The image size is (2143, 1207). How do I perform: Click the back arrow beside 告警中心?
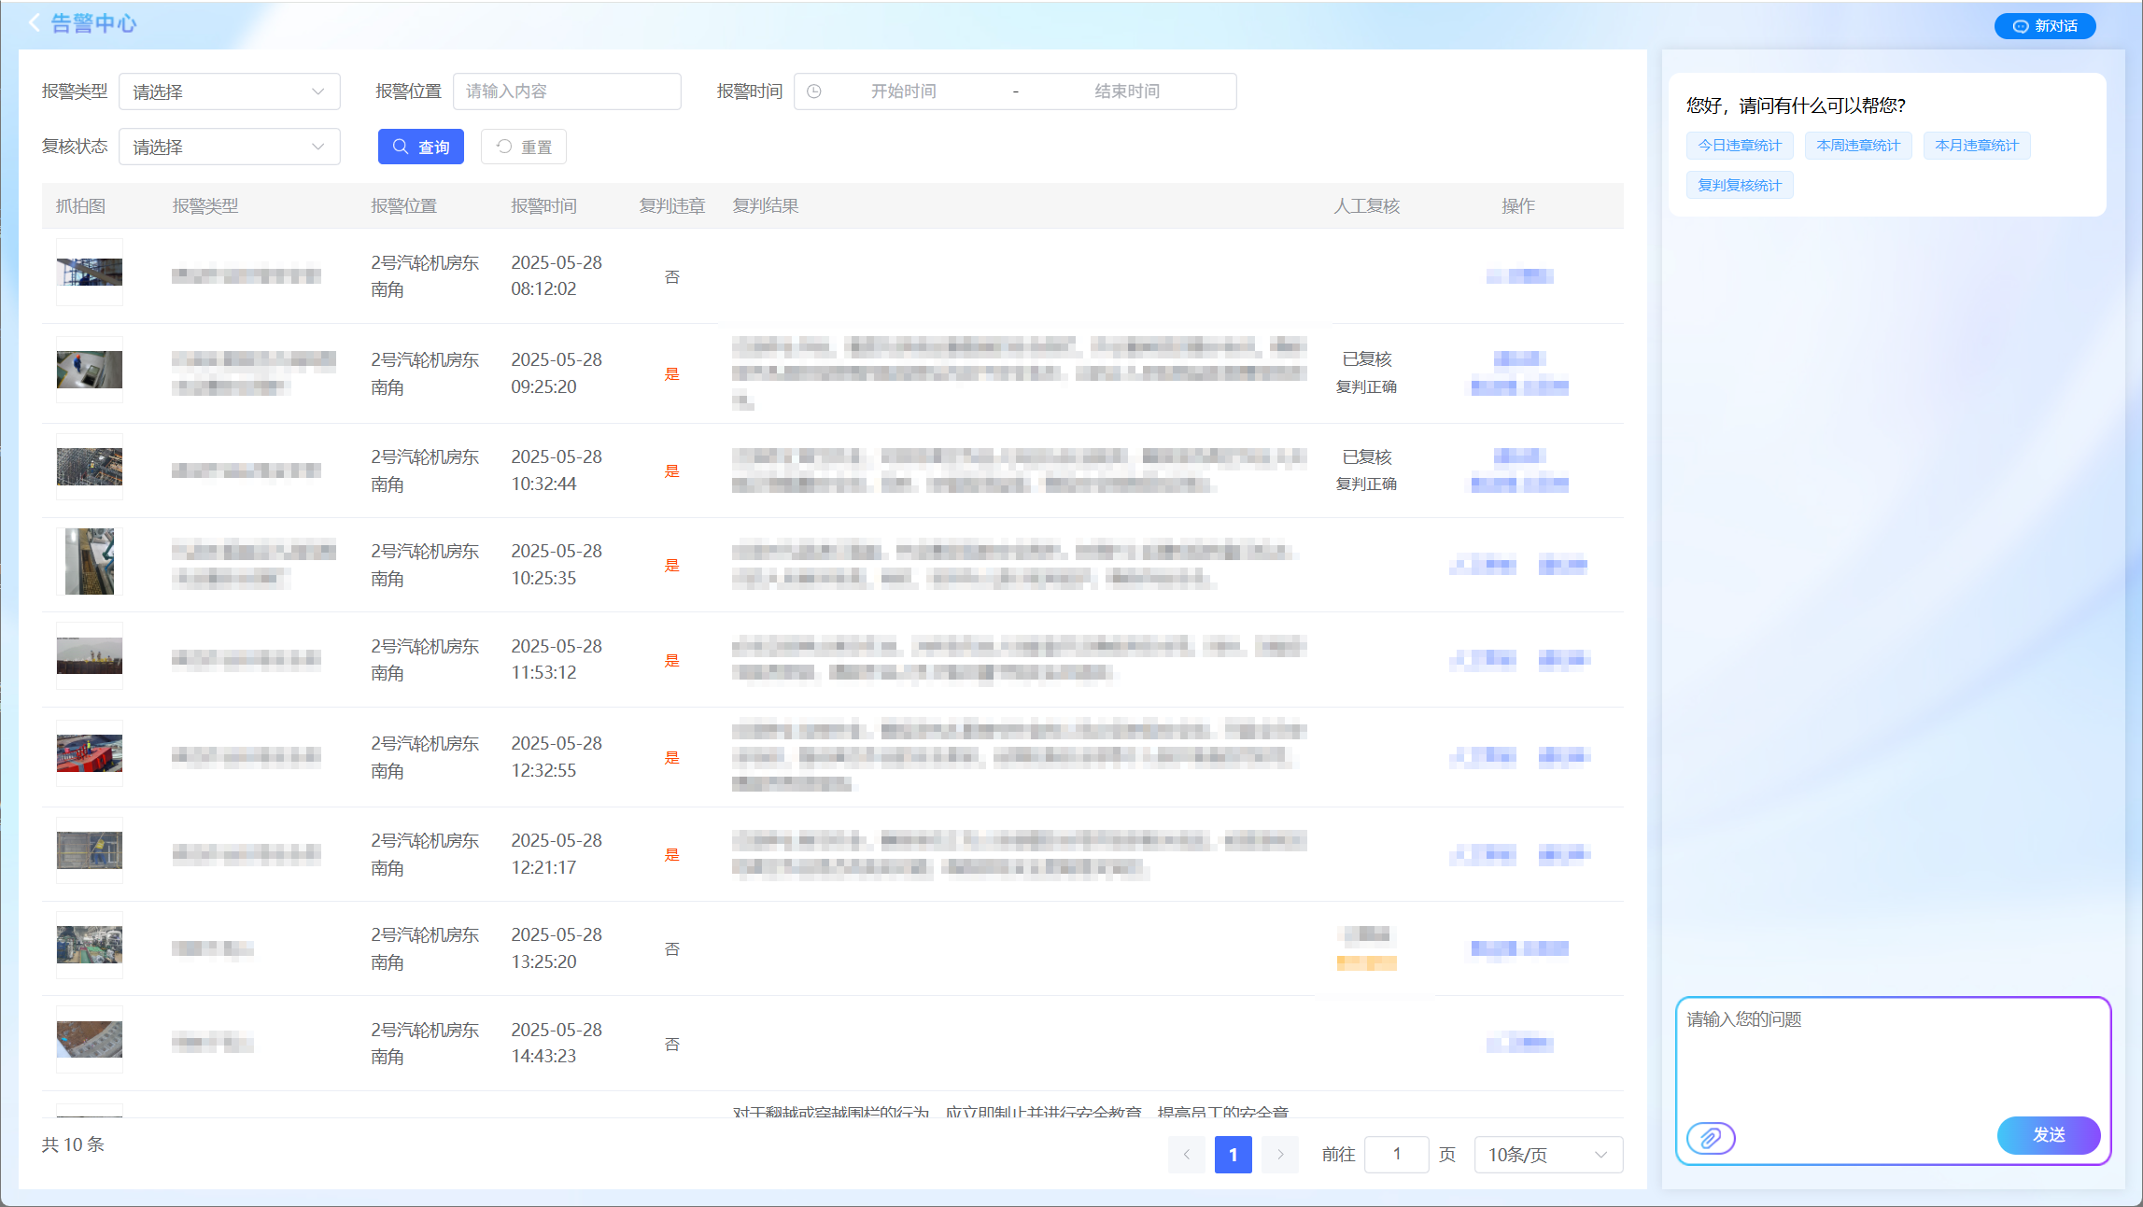coord(35,23)
